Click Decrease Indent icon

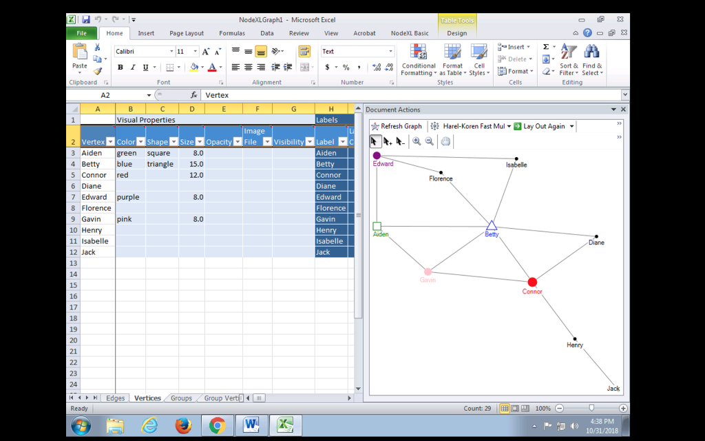[275, 68]
